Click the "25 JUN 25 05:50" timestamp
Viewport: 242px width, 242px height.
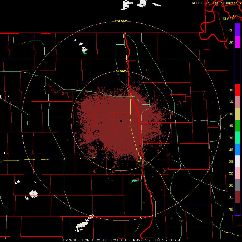click(163, 240)
